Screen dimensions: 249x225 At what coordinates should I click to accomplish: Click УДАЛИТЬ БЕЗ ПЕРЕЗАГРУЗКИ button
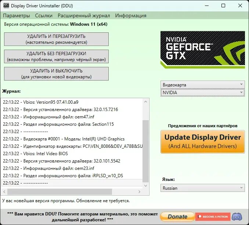tap(57, 57)
